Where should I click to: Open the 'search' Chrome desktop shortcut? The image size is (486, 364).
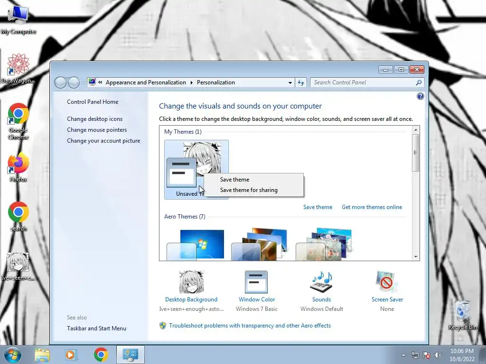click(x=19, y=216)
